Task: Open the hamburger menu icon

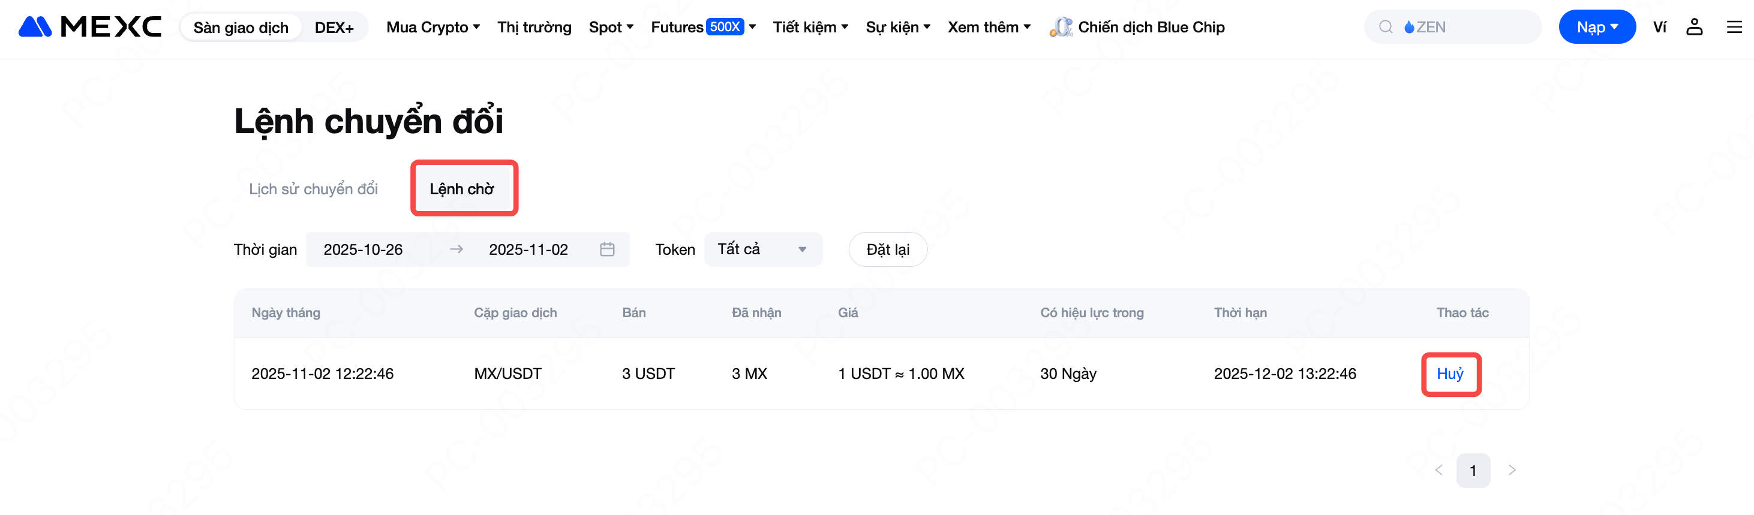Action: click(1734, 27)
